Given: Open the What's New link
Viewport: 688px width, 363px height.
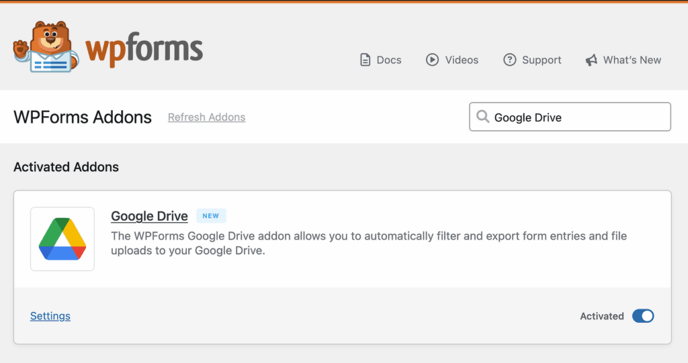Looking at the screenshot, I should pos(632,60).
